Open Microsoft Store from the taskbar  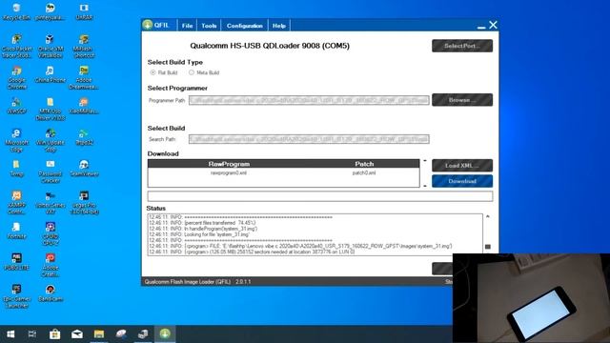[x=55, y=334]
